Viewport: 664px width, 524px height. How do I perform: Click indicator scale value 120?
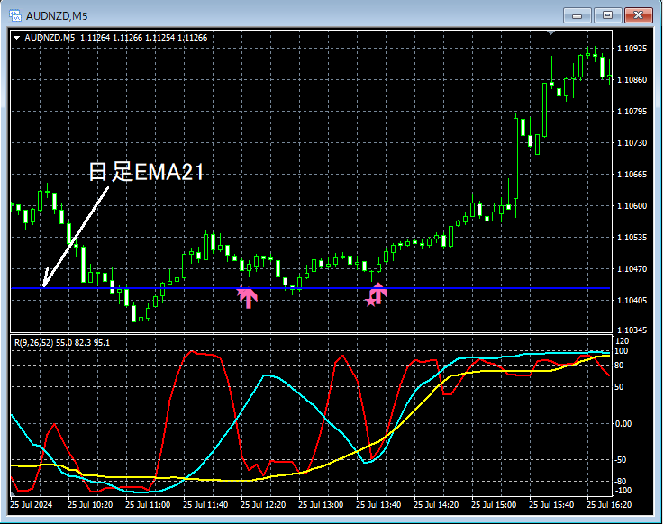point(622,341)
